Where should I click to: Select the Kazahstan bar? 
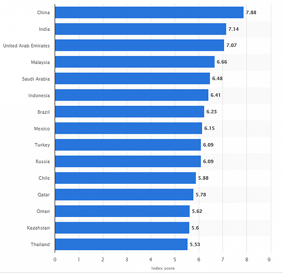(x=122, y=228)
